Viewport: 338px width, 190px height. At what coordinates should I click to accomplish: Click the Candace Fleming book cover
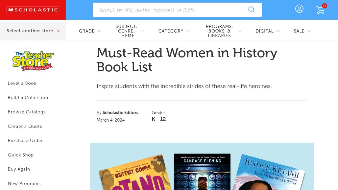point(202,173)
